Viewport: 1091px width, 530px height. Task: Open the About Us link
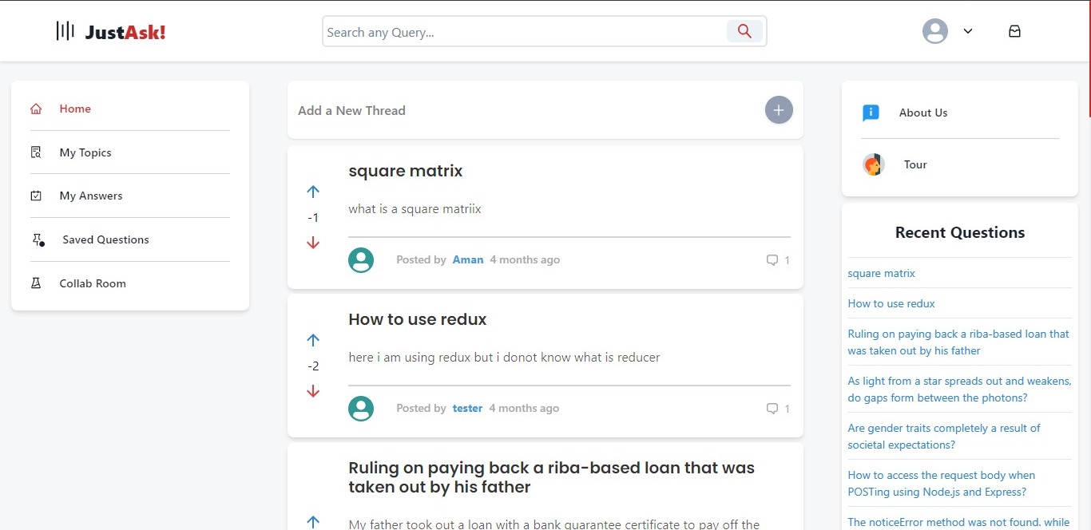pyautogui.click(x=923, y=113)
